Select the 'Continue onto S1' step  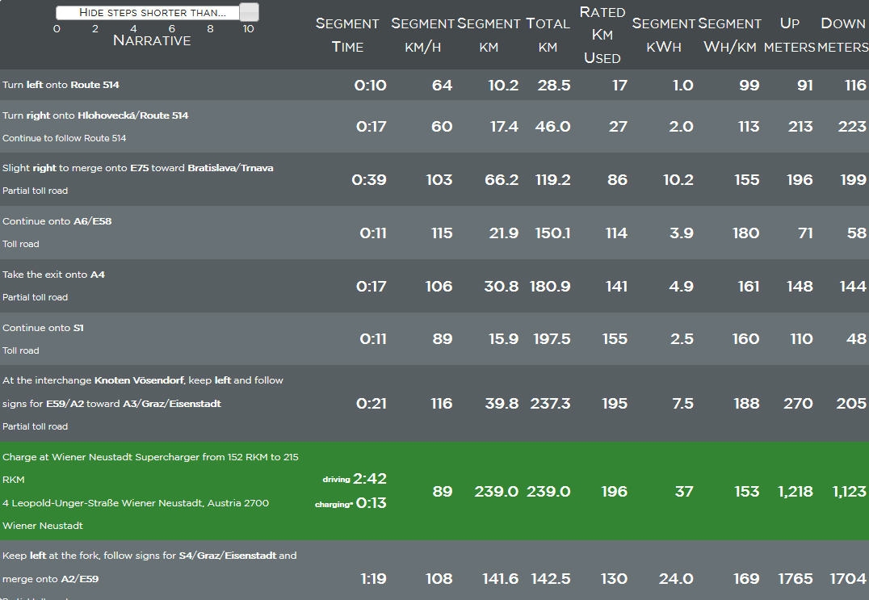(43, 328)
